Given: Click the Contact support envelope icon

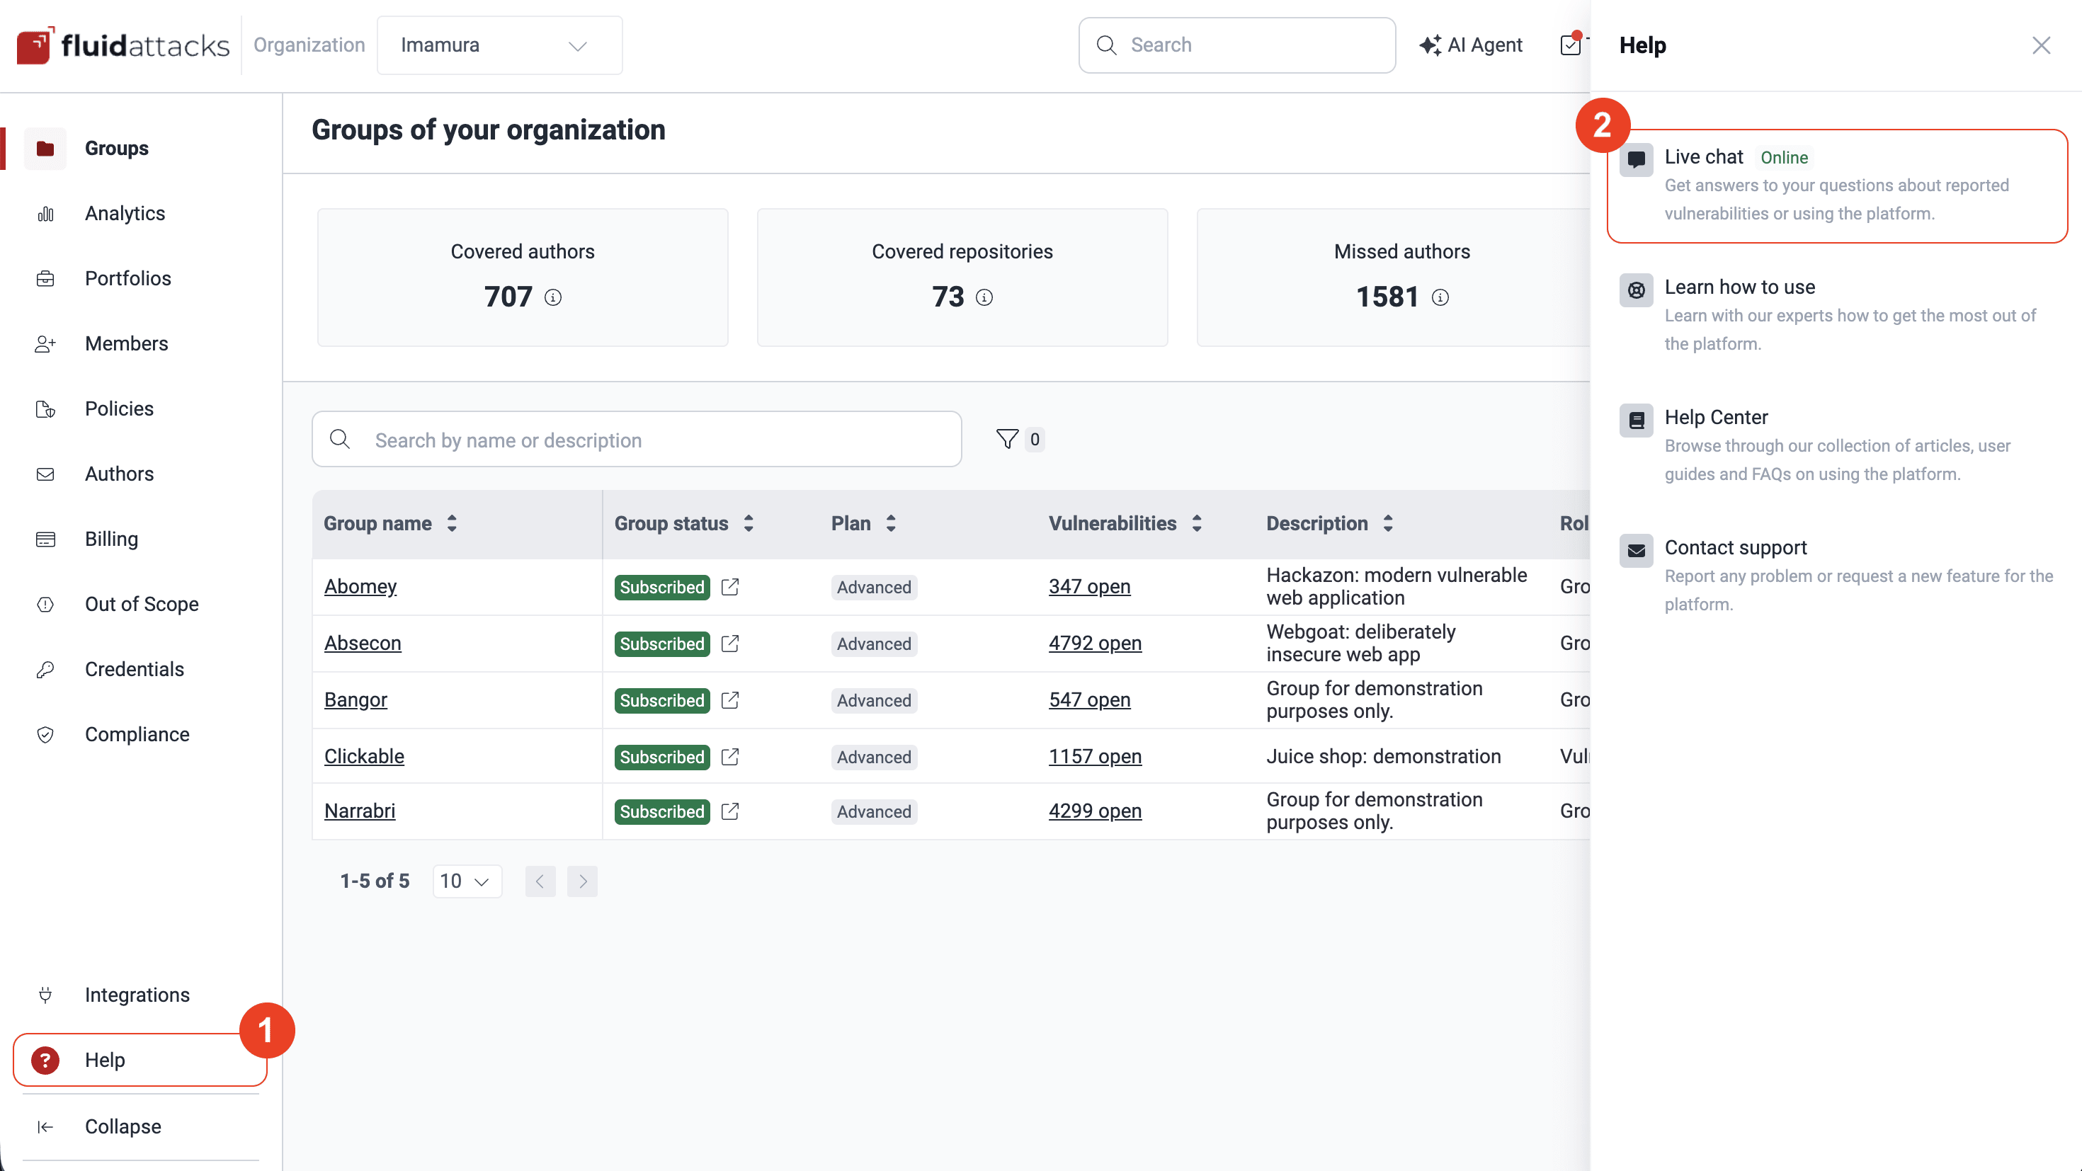Looking at the screenshot, I should (x=1637, y=550).
